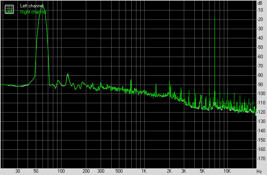Viewport: 267px width, 175px height.
Task: Click the 1K frequency axis label
Action: point(144,171)
